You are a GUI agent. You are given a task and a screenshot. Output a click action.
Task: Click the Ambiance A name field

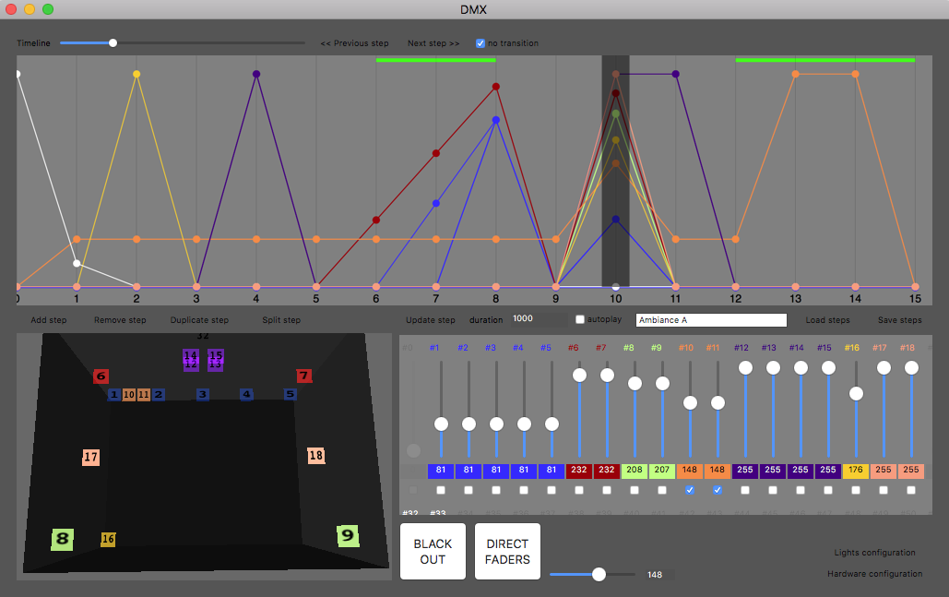[711, 320]
